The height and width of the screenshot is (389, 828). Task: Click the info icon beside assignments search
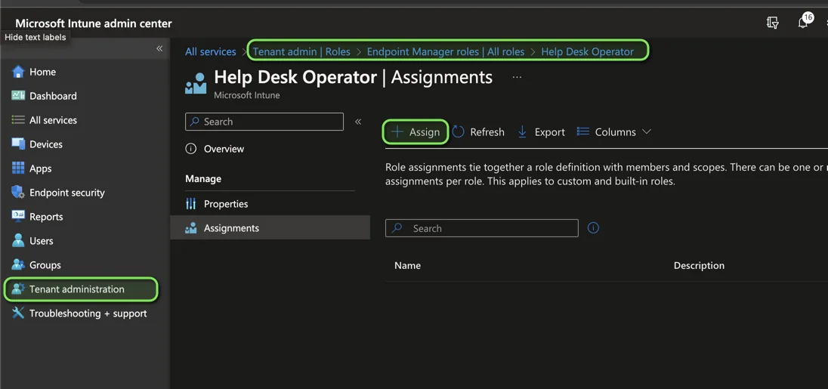pos(593,228)
